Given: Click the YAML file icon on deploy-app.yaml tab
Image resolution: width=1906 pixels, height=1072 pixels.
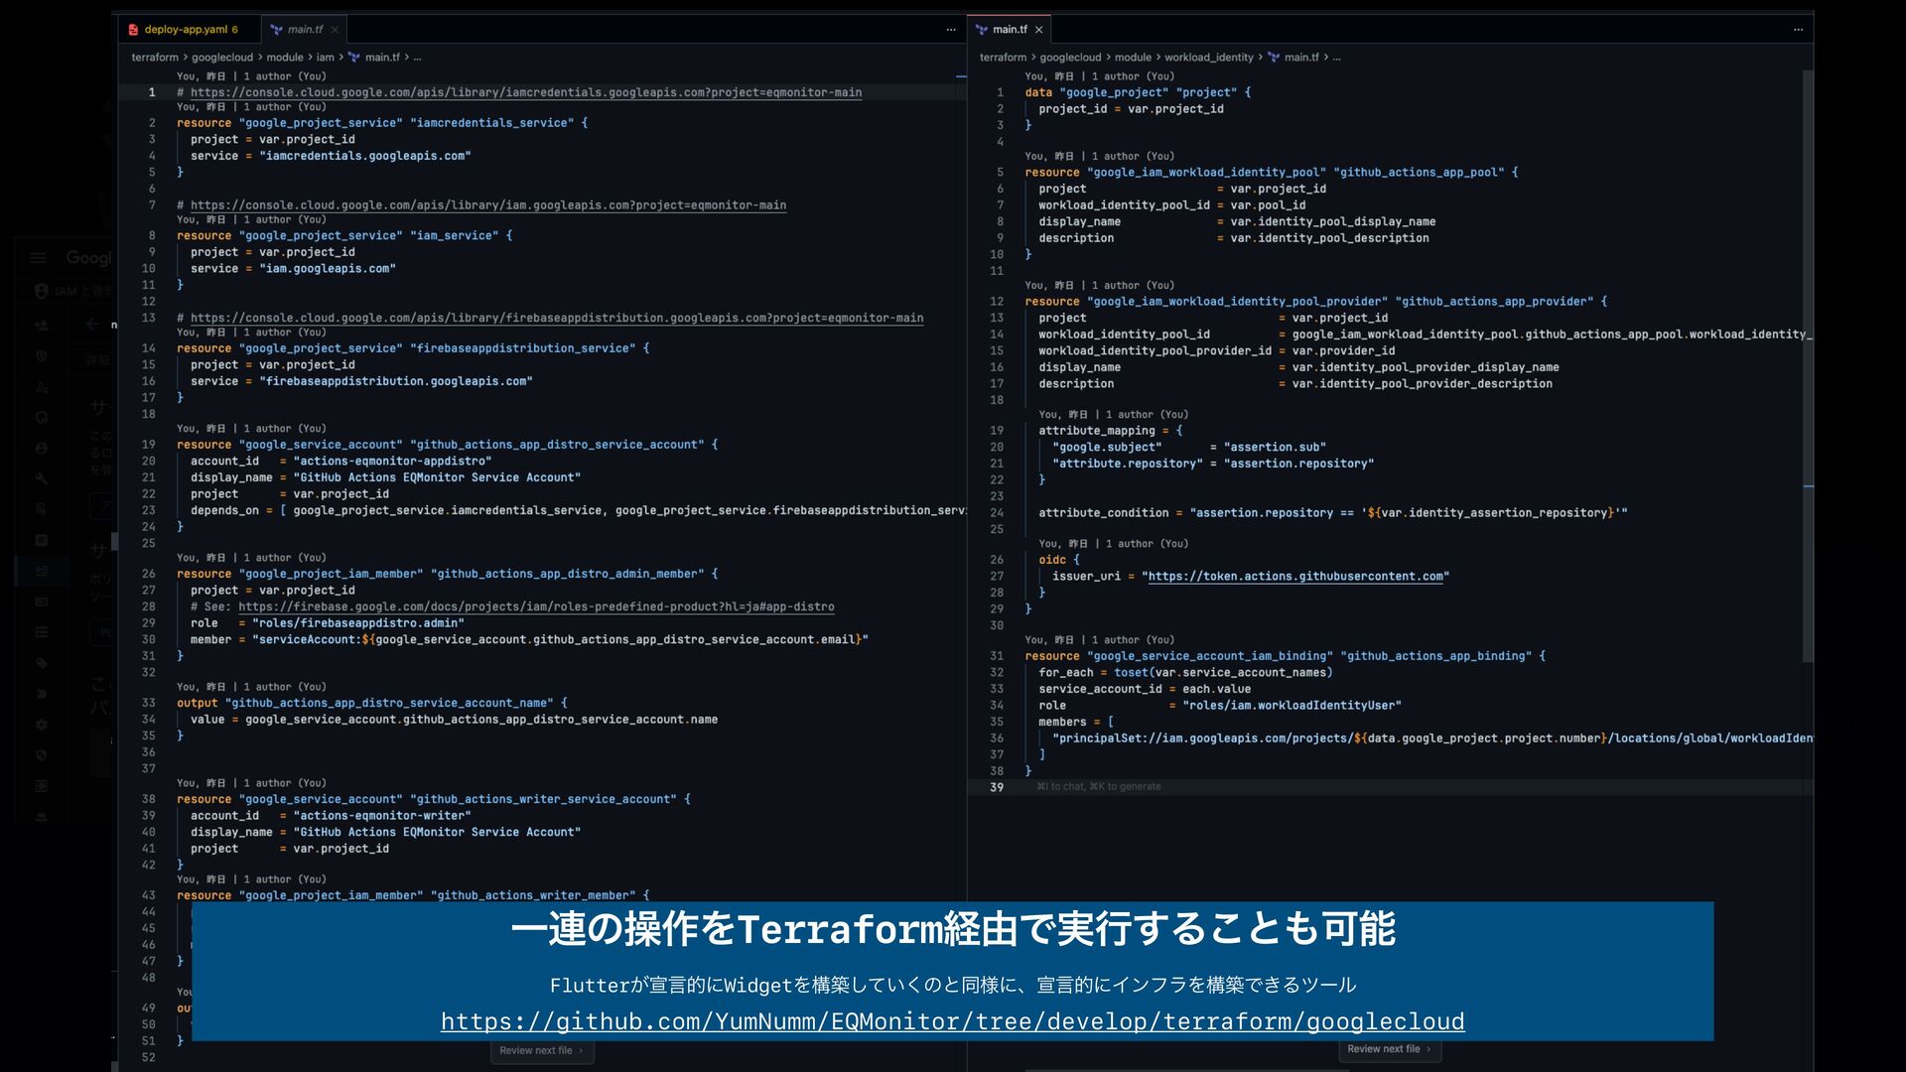Looking at the screenshot, I should 133,30.
